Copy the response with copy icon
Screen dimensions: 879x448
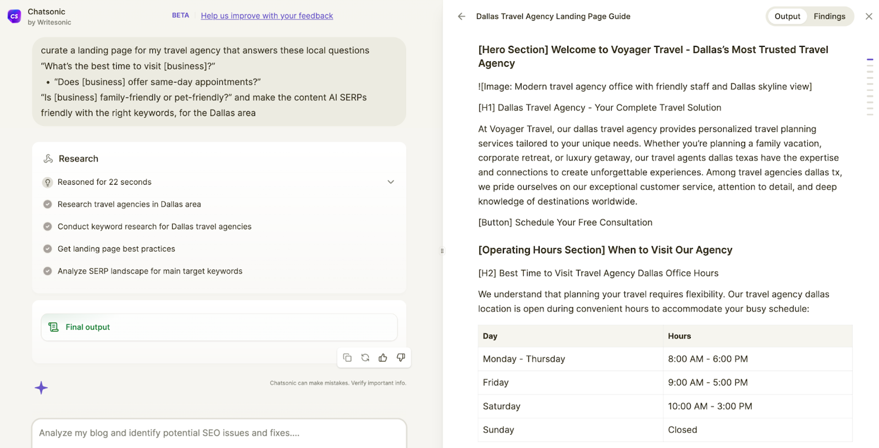pos(347,357)
